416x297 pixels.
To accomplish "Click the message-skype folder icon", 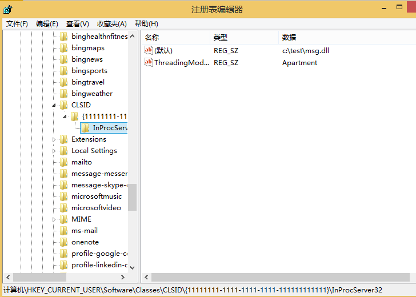I will (x=63, y=185).
